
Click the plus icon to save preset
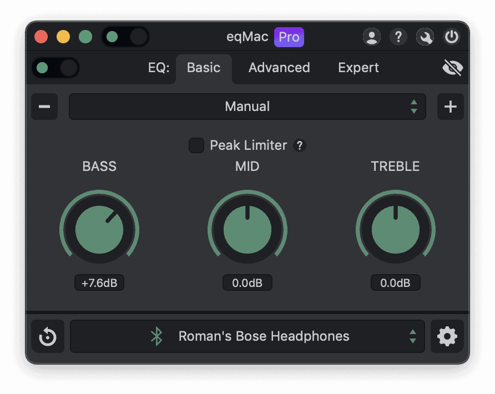[x=450, y=107]
